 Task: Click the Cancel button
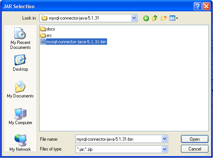pyautogui.click(x=195, y=149)
